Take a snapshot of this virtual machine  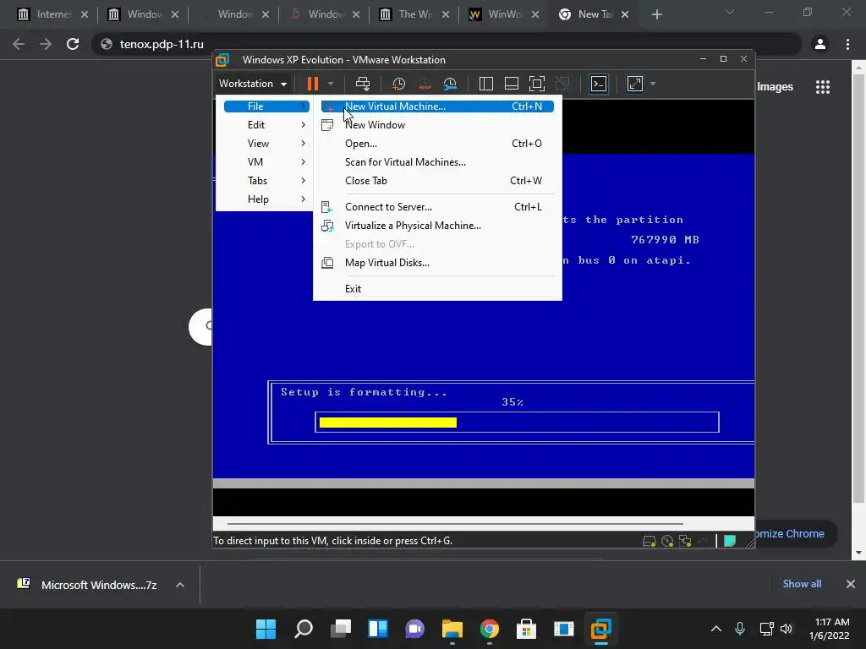[x=398, y=84]
